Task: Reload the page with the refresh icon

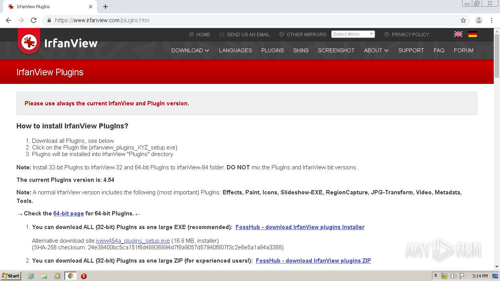Action: [x=34, y=20]
